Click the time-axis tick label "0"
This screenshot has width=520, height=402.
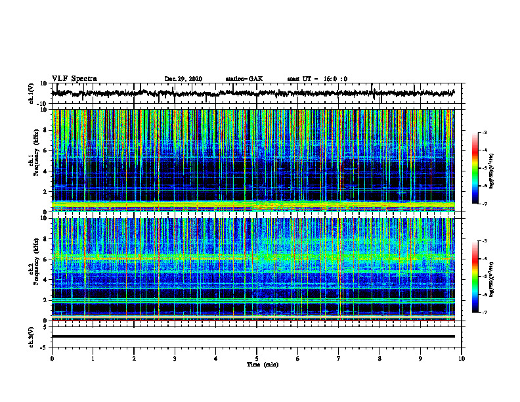click(52, 359)
